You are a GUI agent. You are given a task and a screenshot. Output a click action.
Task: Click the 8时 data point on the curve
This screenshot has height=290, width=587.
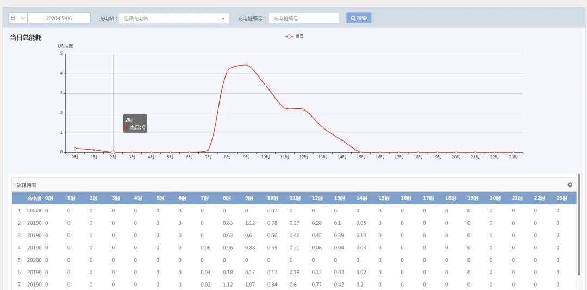click(227, 72)
